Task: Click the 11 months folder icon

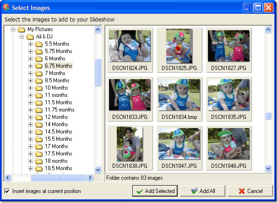Action: 39,95
